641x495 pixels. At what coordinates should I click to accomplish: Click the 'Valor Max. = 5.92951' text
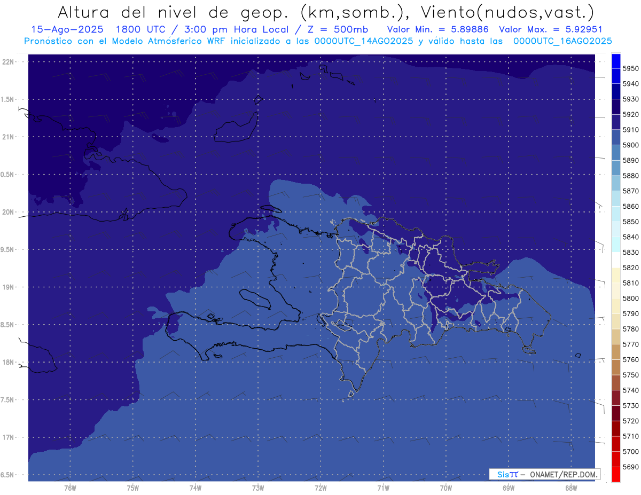pyautogui.click(x=551, y=30)
